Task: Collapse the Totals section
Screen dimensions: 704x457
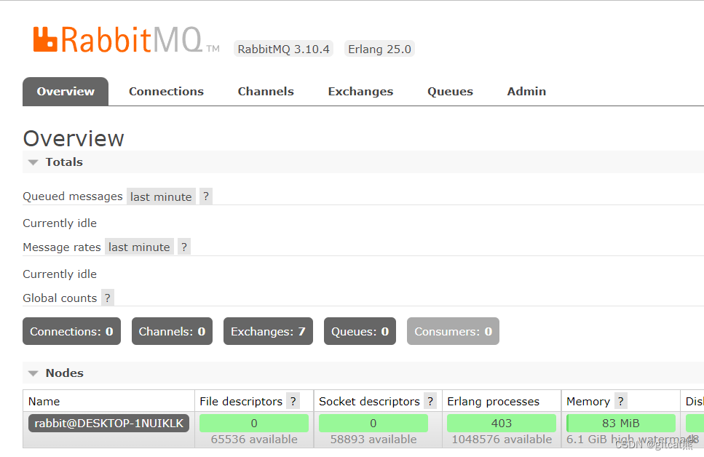Action: [33, 162]
